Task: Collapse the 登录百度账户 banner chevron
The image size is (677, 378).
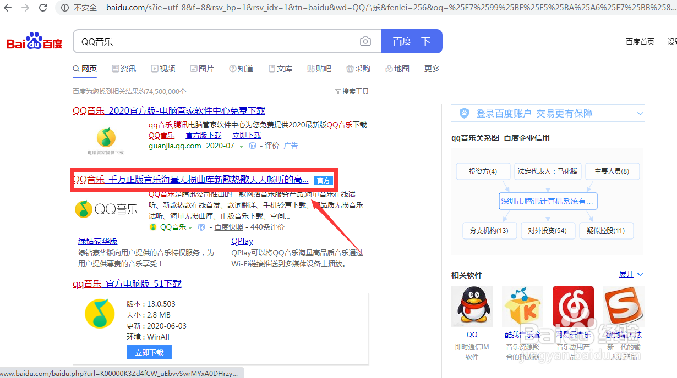Action: click(640, 113)
